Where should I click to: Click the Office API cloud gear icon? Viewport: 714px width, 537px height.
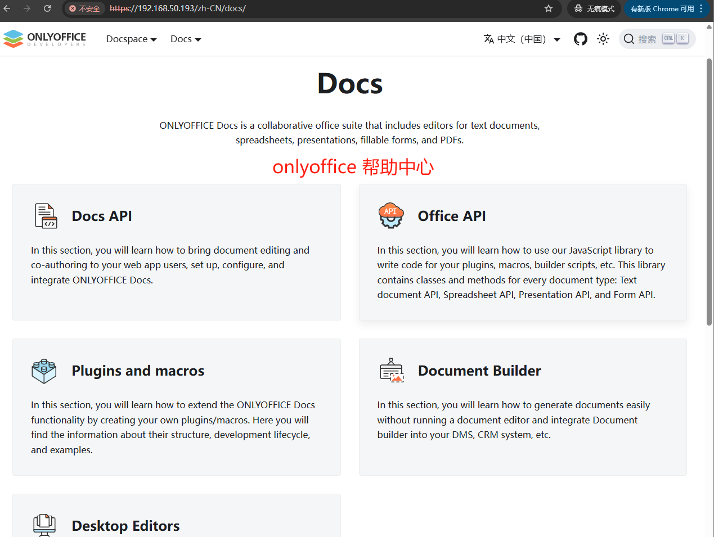pyautogui.click(x=391, y=216)
